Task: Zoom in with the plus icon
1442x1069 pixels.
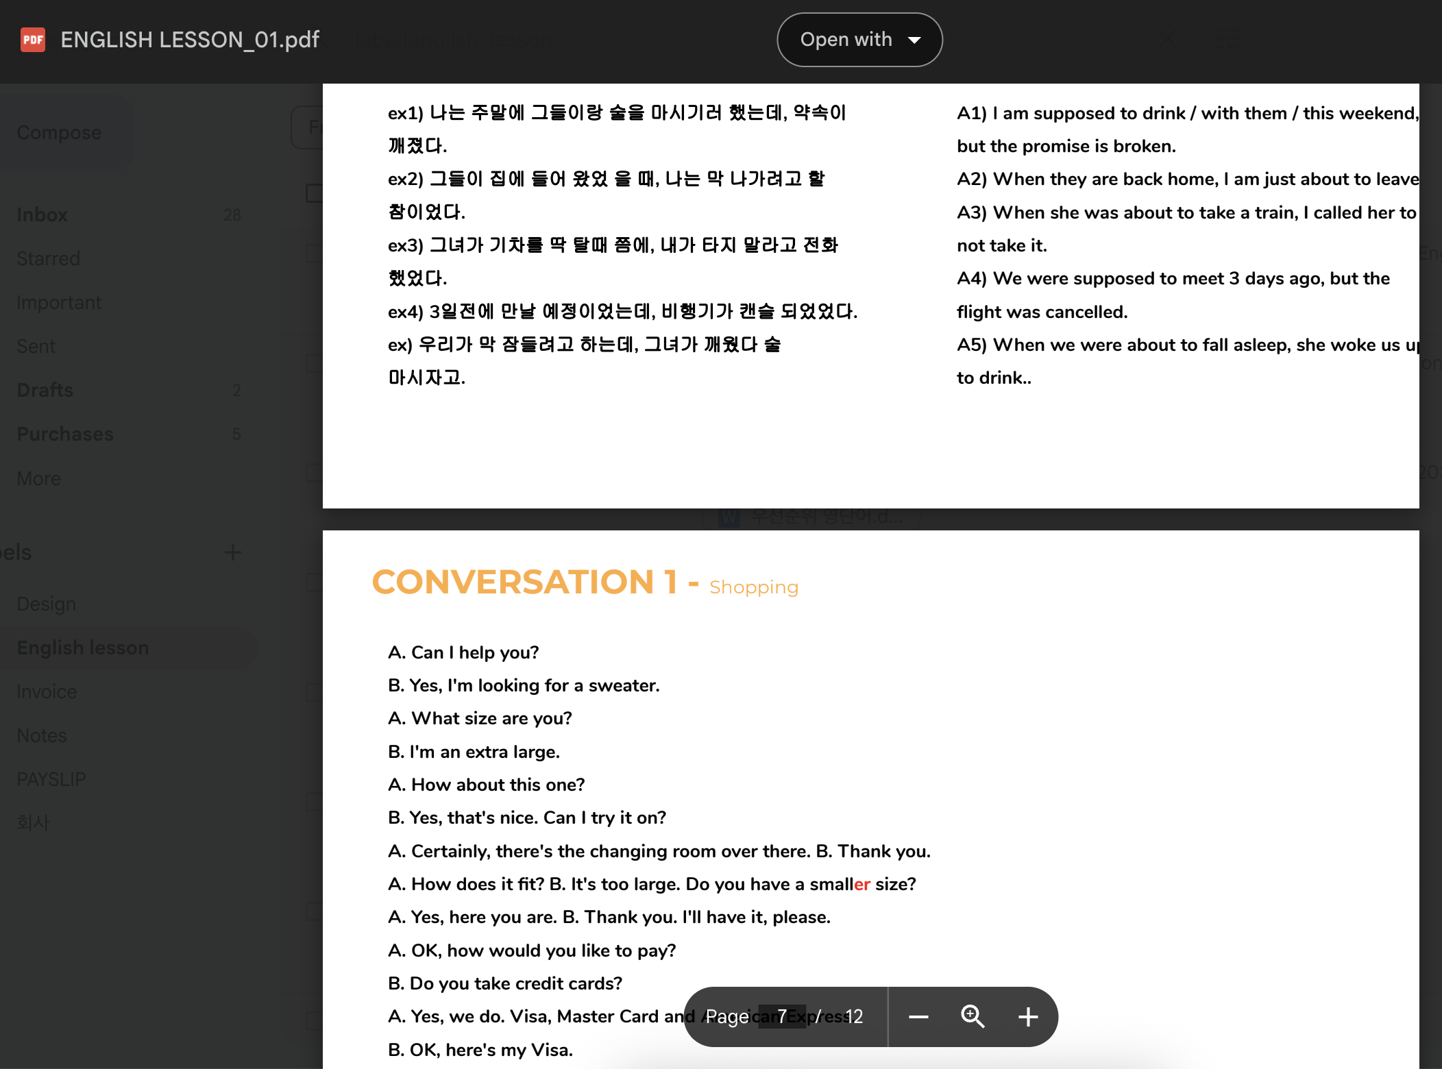Action: 1027,1017
